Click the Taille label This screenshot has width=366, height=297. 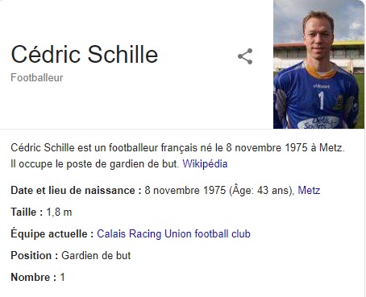(x=27, y=212)
